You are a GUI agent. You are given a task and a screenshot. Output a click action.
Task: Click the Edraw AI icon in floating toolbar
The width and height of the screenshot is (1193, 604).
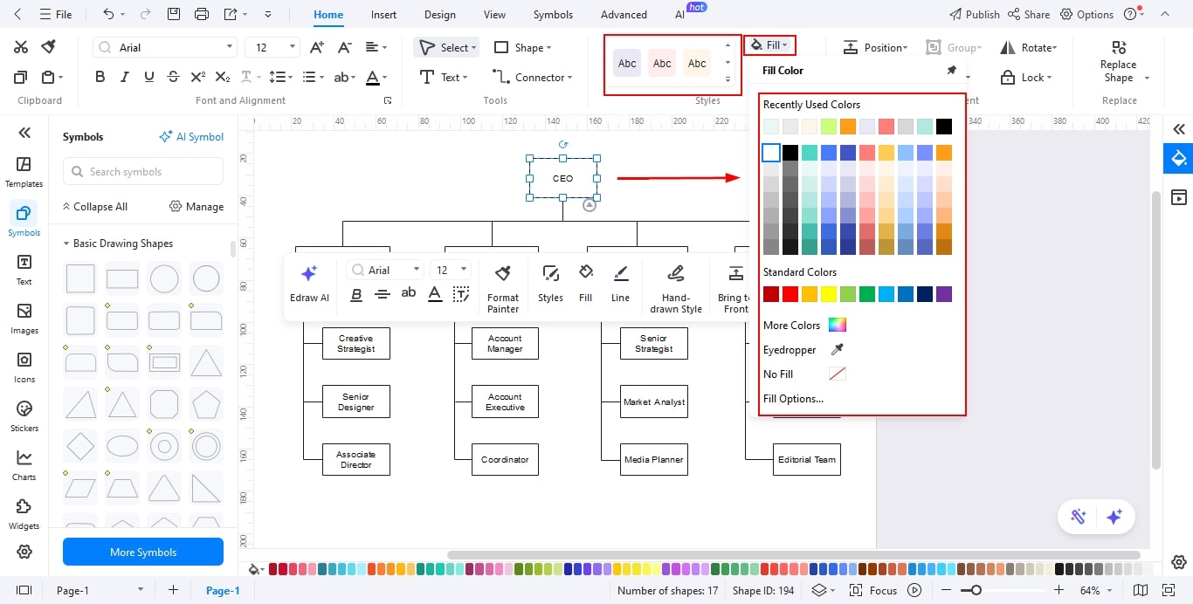pyautogui.click(x=309, y=273)
